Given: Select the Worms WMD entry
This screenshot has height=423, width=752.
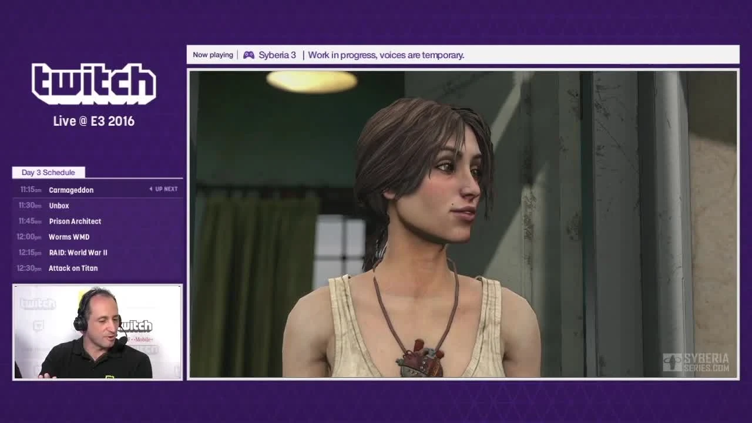Looking at the screenshot, I should (x=69, y=237).
